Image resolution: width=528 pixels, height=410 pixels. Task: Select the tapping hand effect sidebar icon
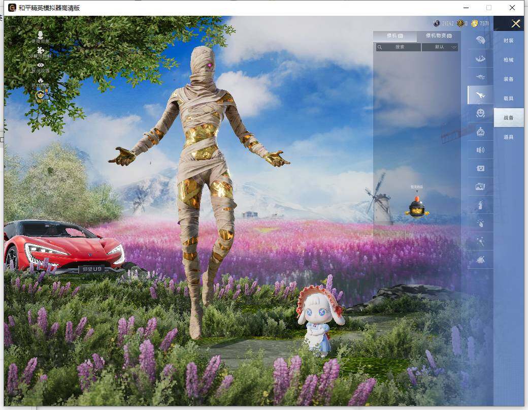coord(480,223)
